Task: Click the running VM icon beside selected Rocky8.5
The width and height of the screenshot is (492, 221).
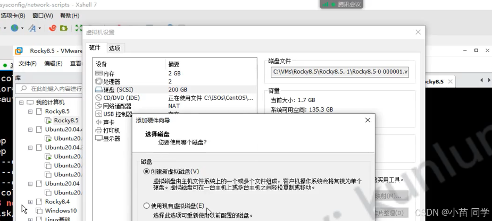Action: pyautogui.click(x=48, y=121)
